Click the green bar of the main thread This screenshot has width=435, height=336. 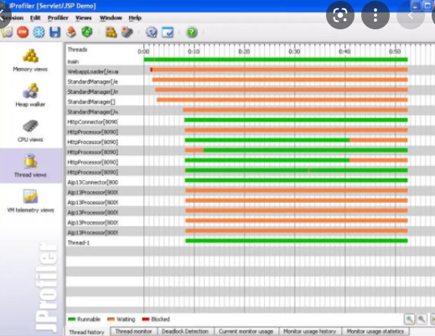[276, 59]
